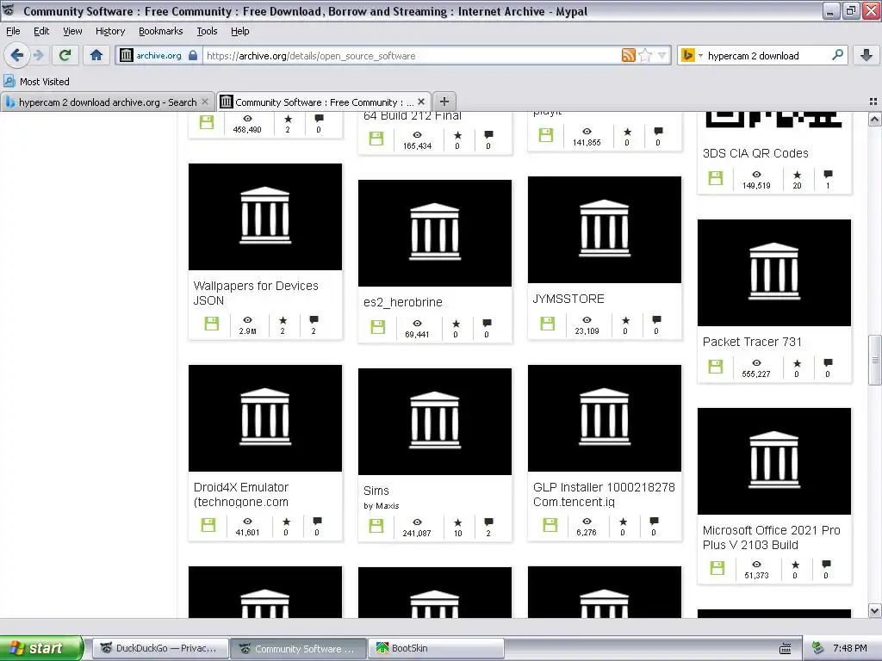Click the Droid4X Emulator floppy icon
The height and width of the screenshot is (661, 882).
coord(208,524)
